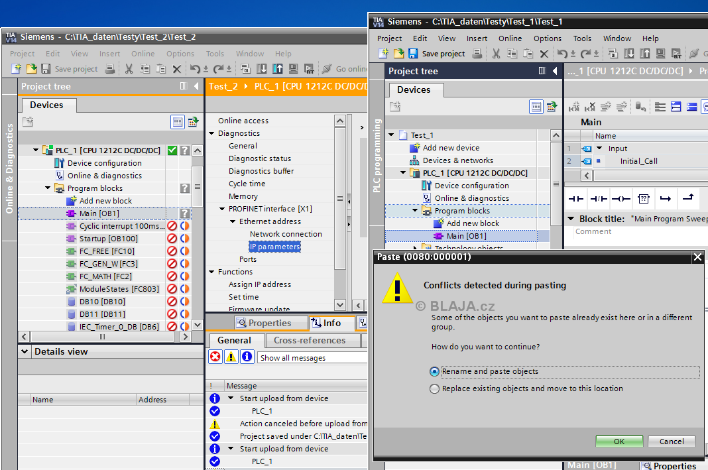Screen dimensions: 708x470
Task: Insert empty box instruction
Action: click(644, 199)
